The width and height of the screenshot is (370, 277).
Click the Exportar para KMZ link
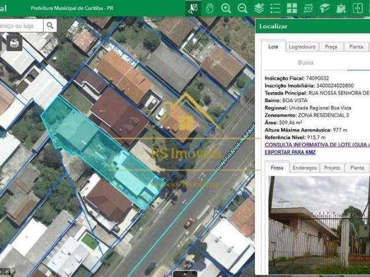(290, 152)
